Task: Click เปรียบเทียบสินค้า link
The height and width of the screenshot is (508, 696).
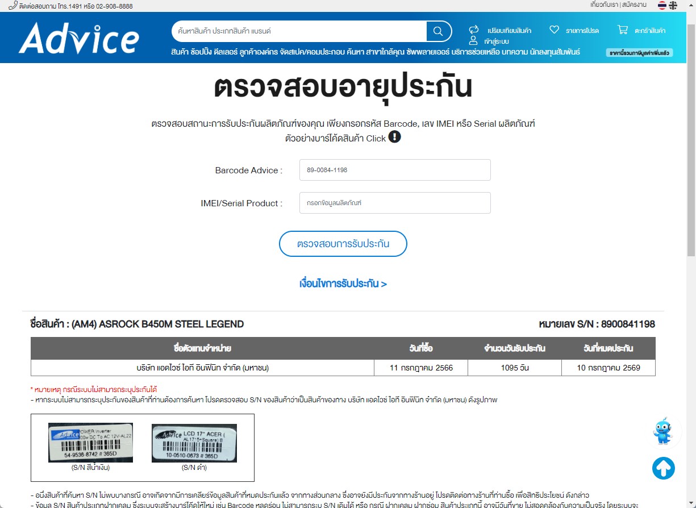Action: [509, 31]
